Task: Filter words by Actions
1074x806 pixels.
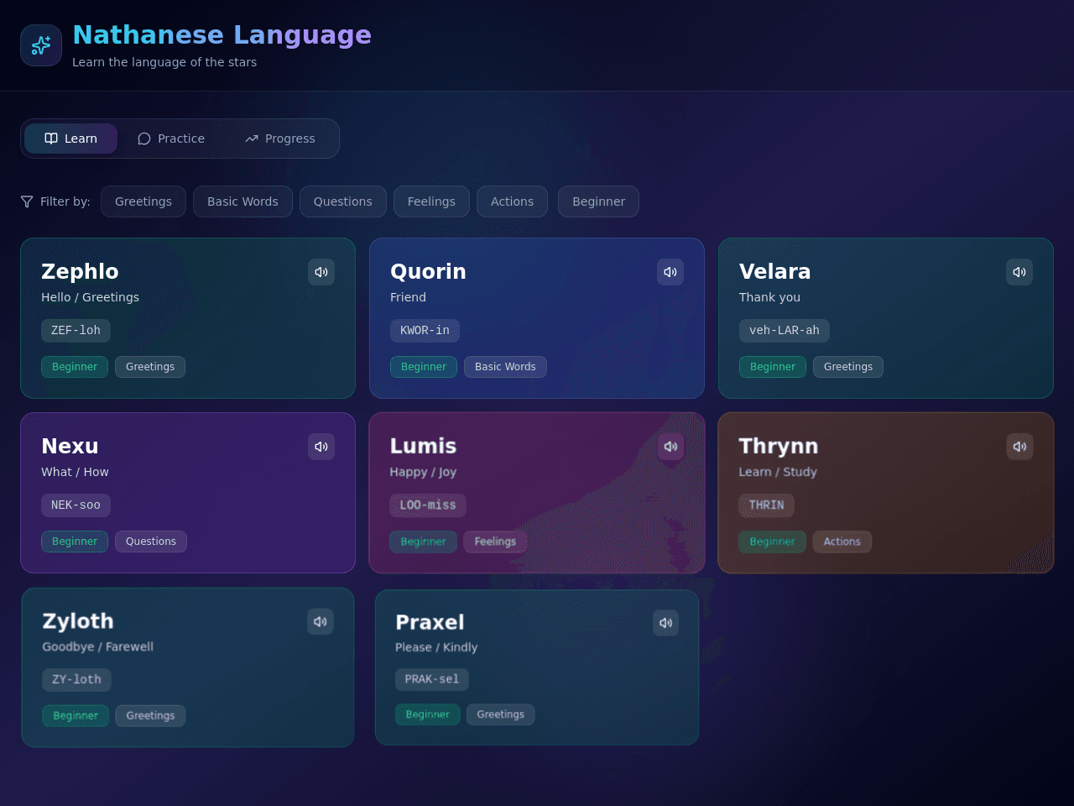Action: coord(512,201)
